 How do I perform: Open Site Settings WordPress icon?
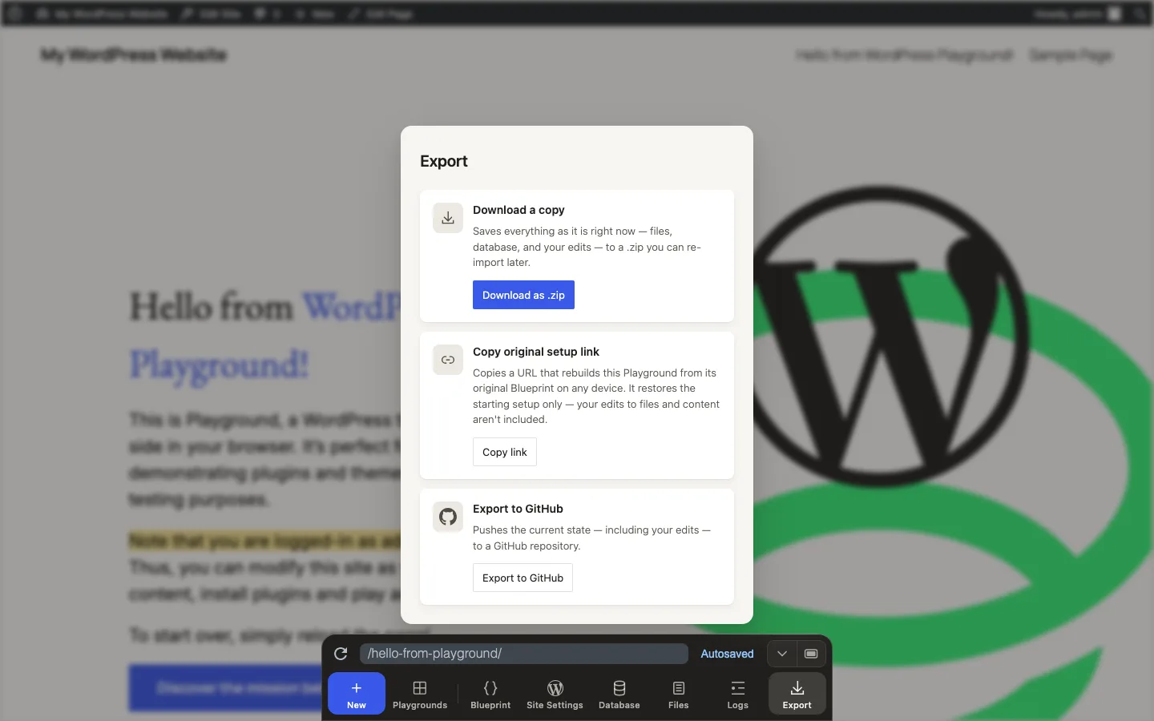555,694
